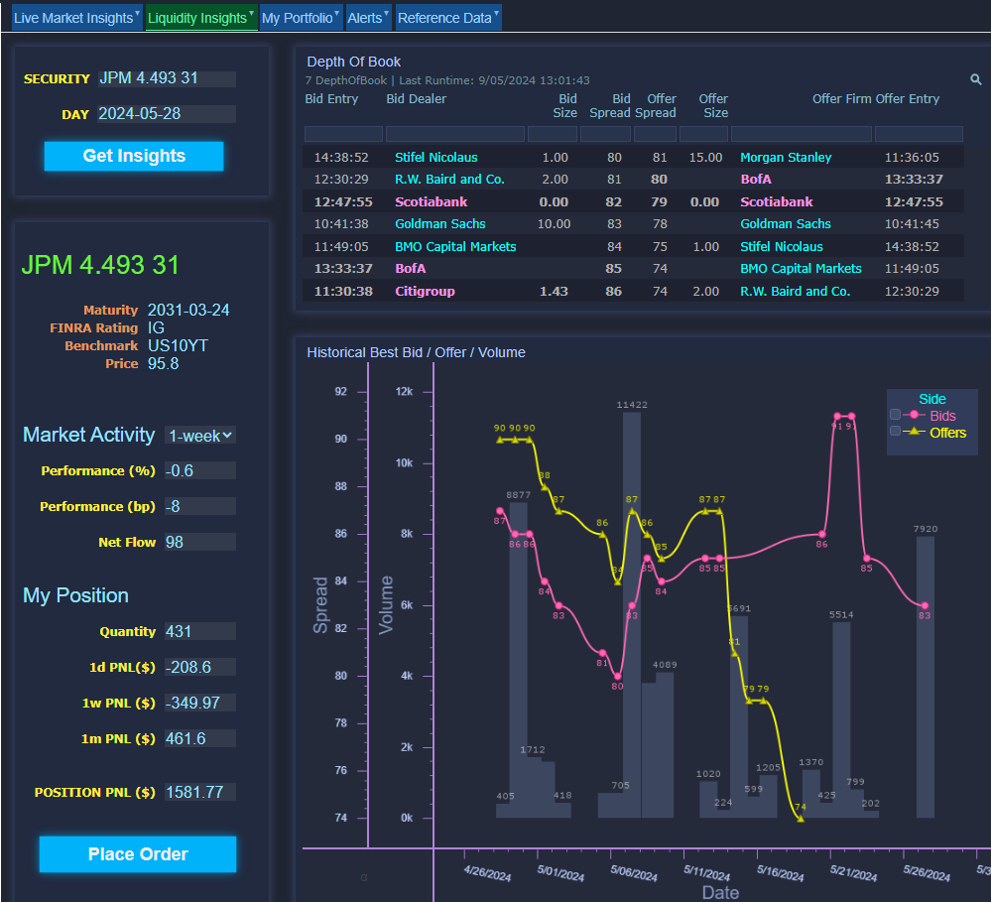Select the BMO Capital Markets bid dealer

click(x=455, y=247)
